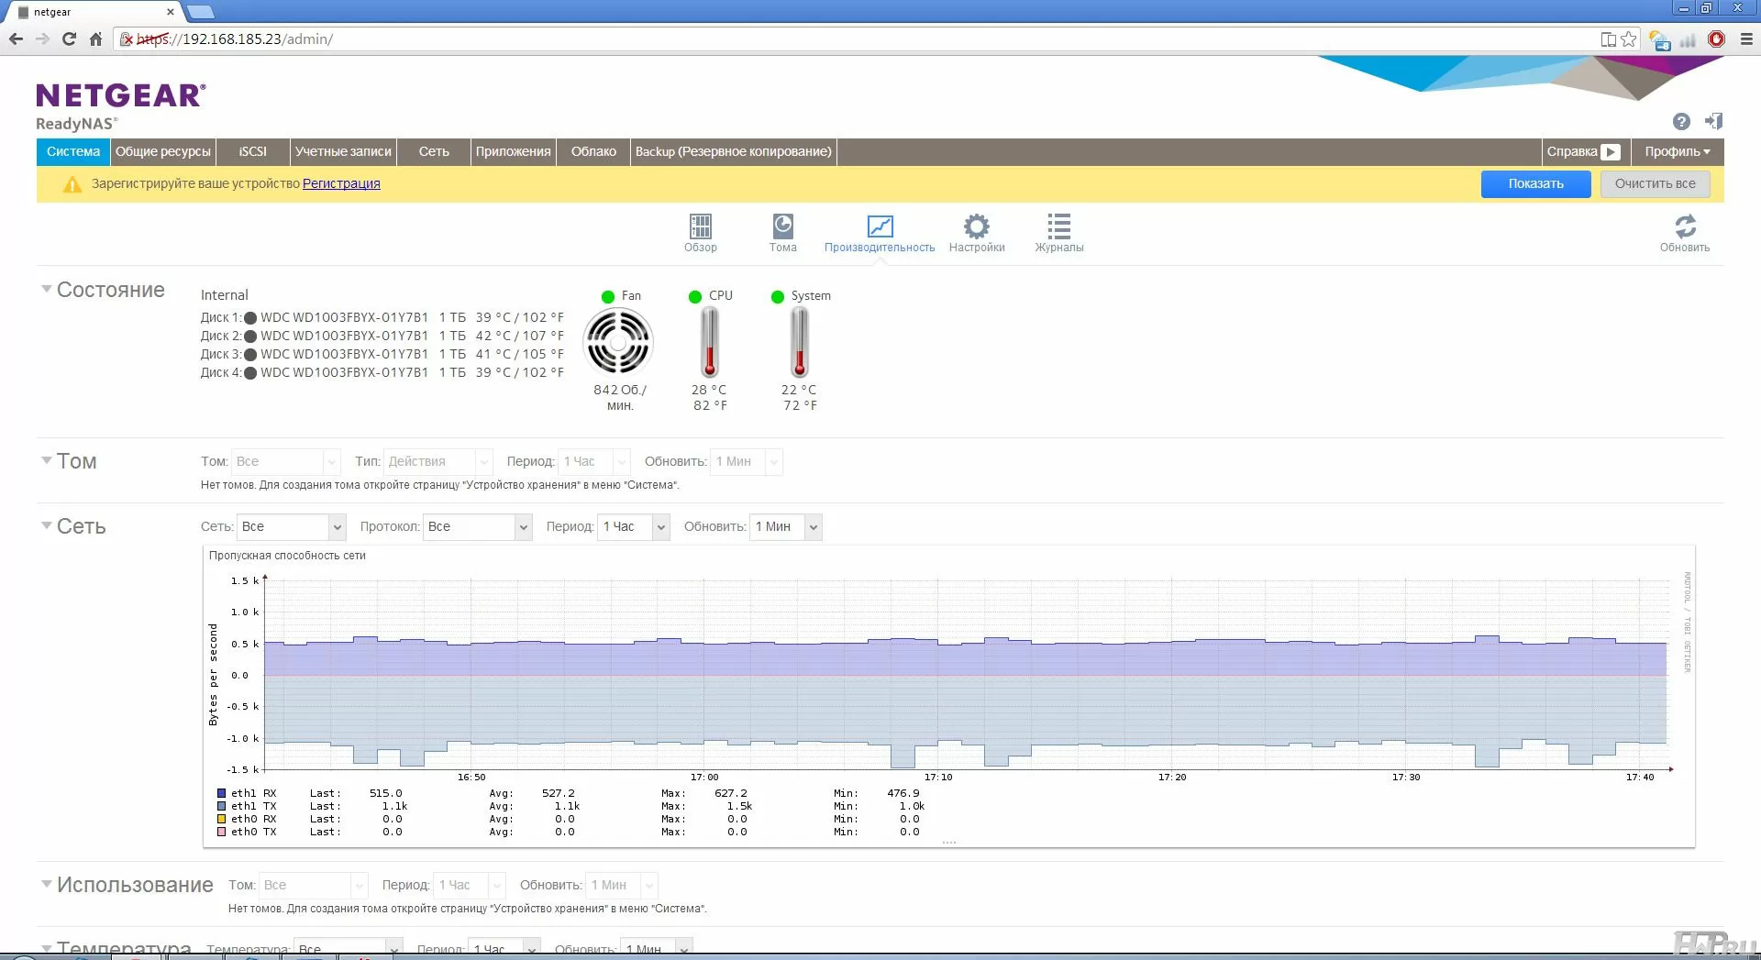1761x960 pixels.
Task: Click the green Fan status indicator
Action: click(608, 296)
